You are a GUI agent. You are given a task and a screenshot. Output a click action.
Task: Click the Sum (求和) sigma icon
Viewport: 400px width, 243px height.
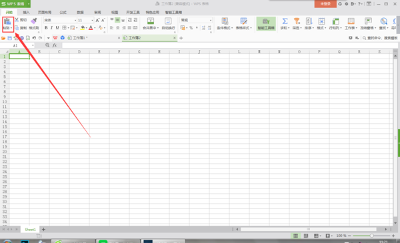coord(285,21)
